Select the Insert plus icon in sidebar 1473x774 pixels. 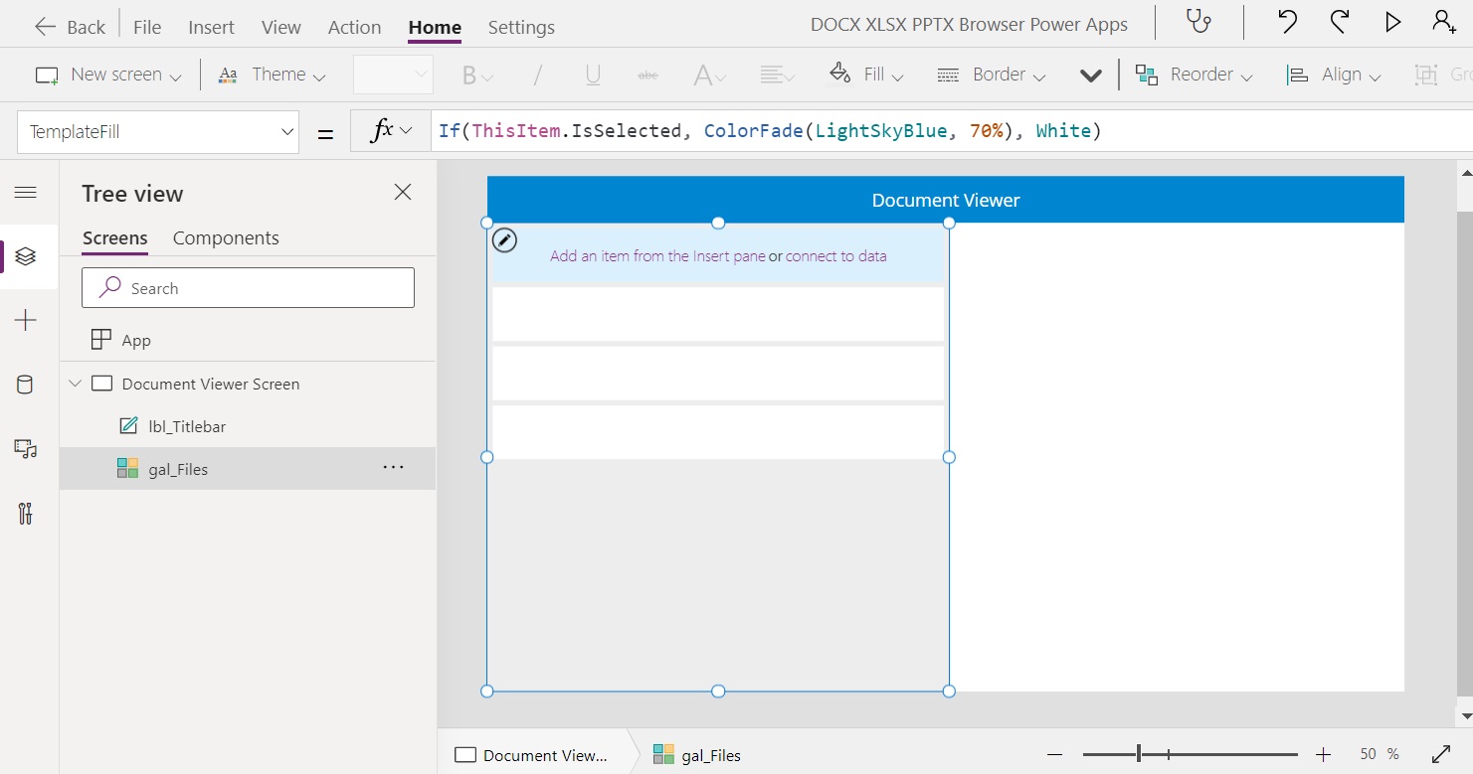click(x=25, y=320)
